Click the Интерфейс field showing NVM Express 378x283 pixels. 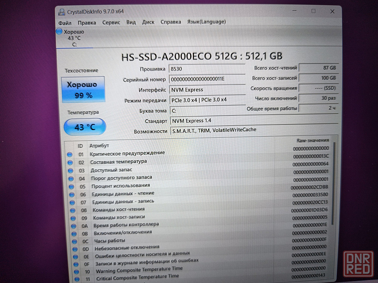tap(207, 89)
